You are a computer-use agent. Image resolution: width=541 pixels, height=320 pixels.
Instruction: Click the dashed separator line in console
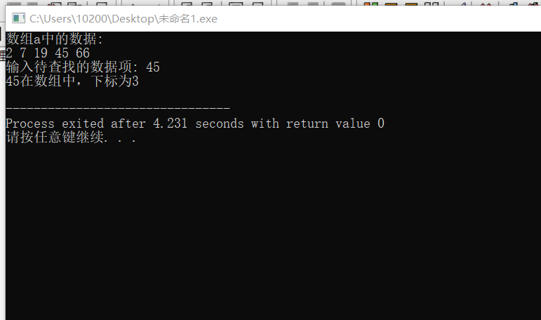(x=118, y=108)
